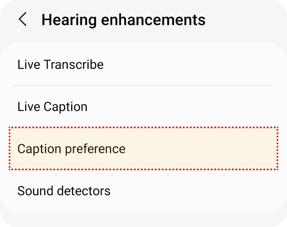Choose the Live Transcribe list entry
287x227 pixels.
coord(143,65)
